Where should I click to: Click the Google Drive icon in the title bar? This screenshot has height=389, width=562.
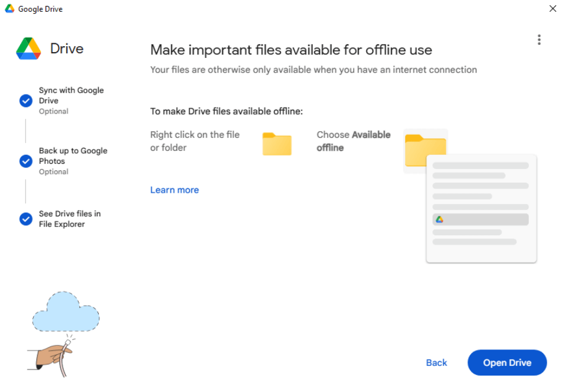[x=9, y=9]
